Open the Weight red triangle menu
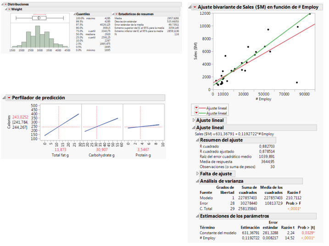This screenshot has height=246, width=329. [9, 9]
